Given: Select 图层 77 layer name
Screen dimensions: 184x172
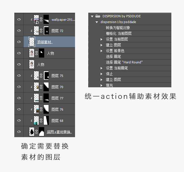Looking at the screenshot, I should pyautogui.click(x=57, y=98).
